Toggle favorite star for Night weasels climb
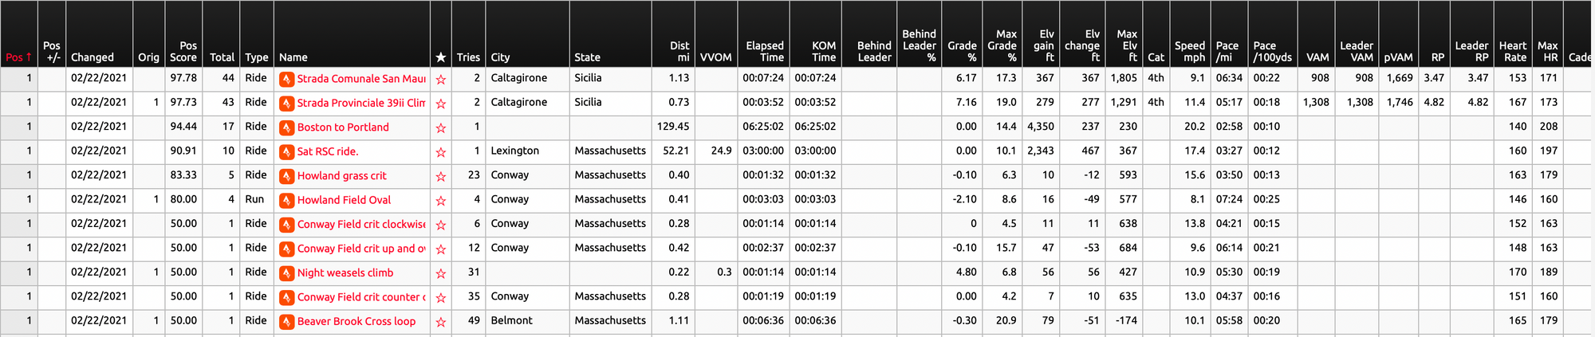Screen dimensions: 1595x337 (441, 273)
